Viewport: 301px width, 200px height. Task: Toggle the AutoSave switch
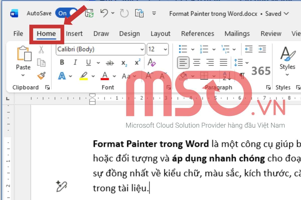(x=67, y=13)
